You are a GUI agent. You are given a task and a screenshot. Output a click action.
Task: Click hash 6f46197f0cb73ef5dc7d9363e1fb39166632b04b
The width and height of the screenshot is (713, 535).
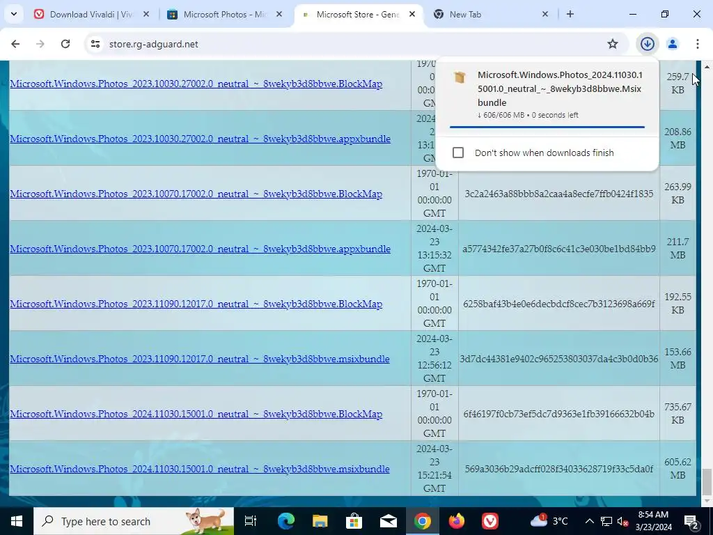[x=559, y=414]
